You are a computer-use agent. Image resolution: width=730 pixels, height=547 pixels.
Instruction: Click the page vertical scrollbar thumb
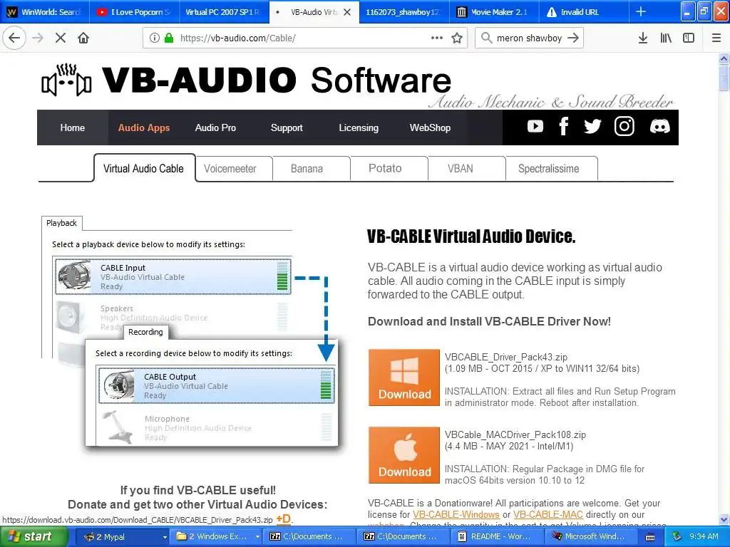tap(724, 78)
